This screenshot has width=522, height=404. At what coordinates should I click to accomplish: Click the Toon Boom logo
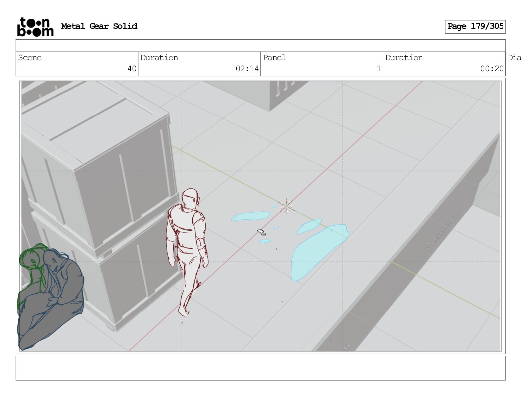click(35, 27)
